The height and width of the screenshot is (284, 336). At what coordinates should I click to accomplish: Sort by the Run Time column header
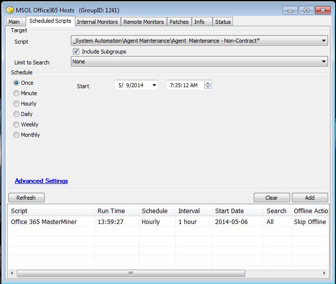(116, 211)
